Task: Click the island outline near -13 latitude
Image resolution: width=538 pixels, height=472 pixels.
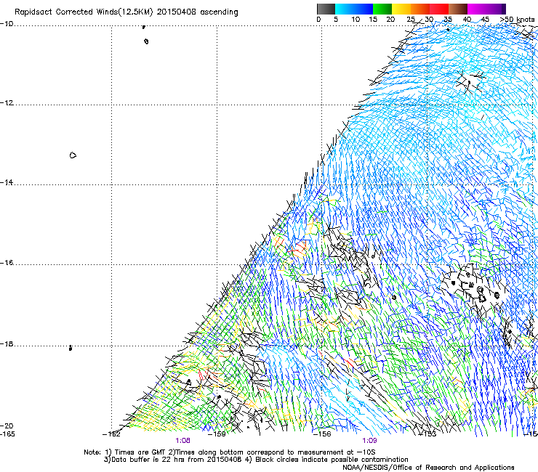Action: click(73, 155)
